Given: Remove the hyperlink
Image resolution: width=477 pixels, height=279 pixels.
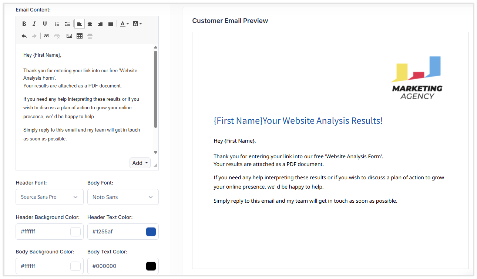Looking at the screenshot, I should click(57, 36).
